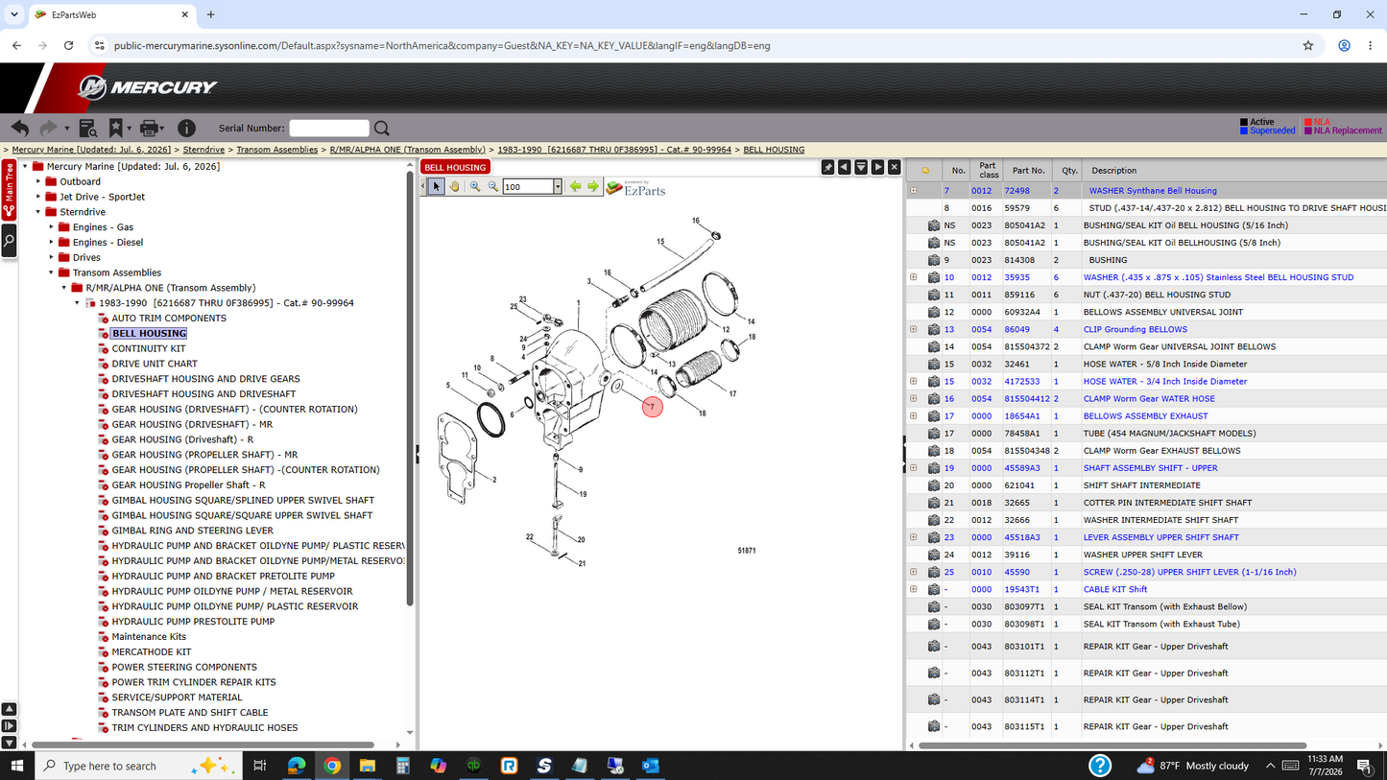
Task: Collapse the Transom Assemblies tree node
Action: pyautogui.click(x=52, y=272)
